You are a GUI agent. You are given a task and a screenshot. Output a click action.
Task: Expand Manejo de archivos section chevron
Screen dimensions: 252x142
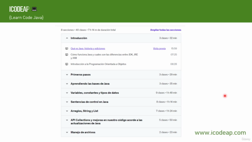67,133
